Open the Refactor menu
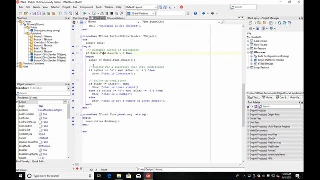320x180 pixels. coord(55,7)
